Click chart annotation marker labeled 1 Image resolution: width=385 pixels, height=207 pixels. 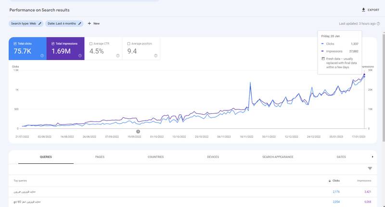(138, 131)
